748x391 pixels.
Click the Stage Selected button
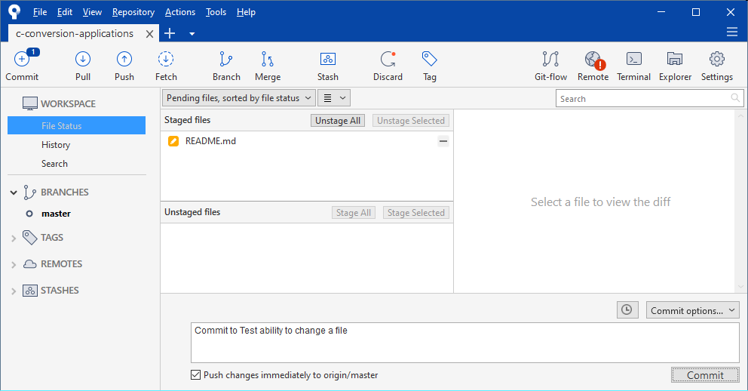pos(416,212)
